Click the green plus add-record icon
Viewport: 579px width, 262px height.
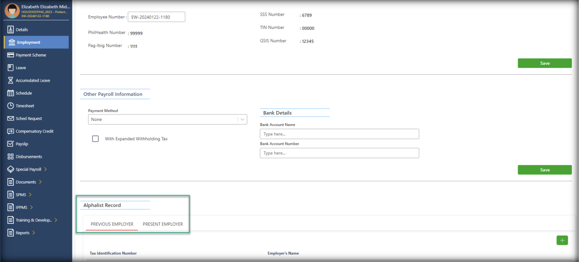(562, 240)
